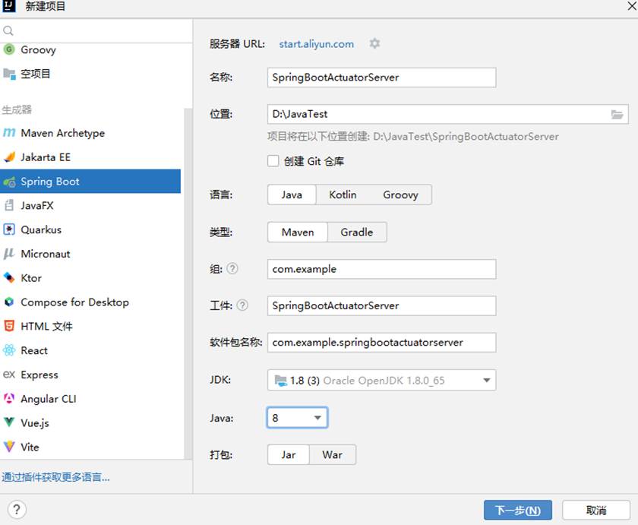This screenshot has width=638, height=525.
Task: Select Angular CLI entry
Action: [x=90, y=398]
